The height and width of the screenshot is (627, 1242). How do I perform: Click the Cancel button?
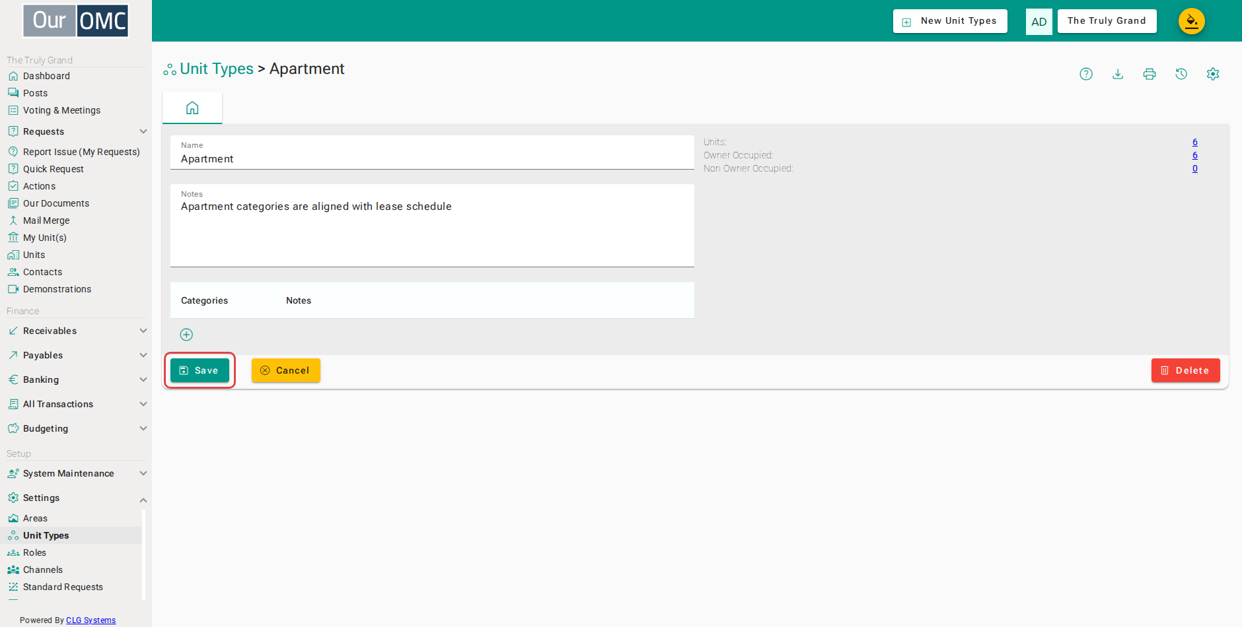pyautogui.click(x=285, y=370)
